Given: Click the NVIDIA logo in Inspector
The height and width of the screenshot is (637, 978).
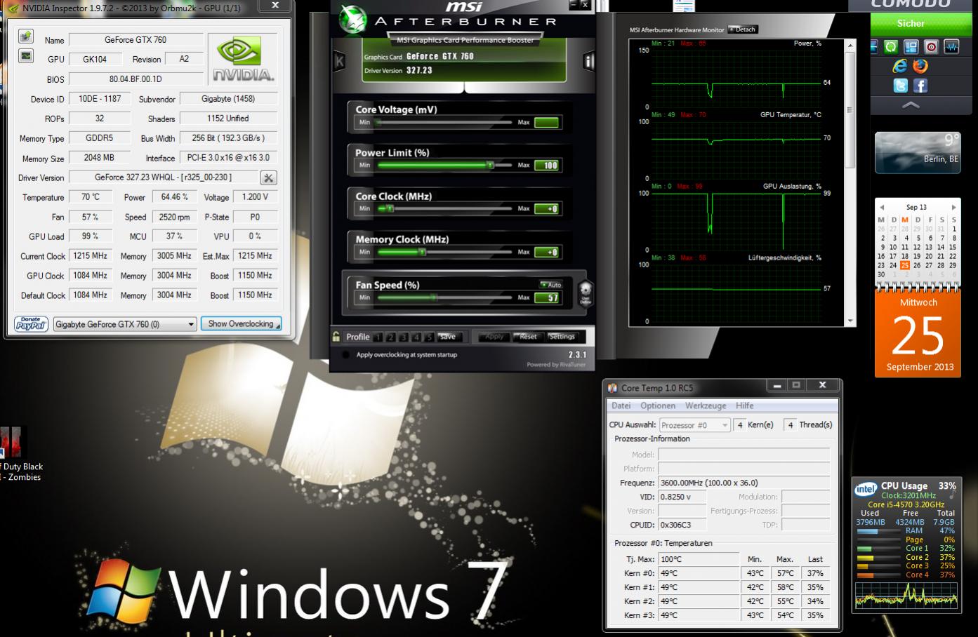Looking at the screenshot, I should (243, 59).
